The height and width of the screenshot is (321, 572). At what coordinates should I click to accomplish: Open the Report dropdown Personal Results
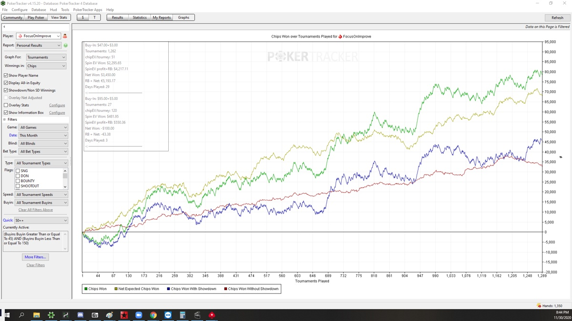click(38, 46)
